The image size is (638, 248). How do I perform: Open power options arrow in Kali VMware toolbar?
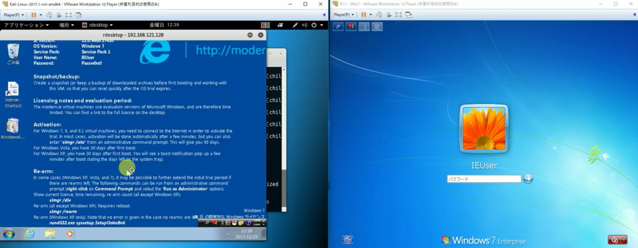[x=40, y=15]
